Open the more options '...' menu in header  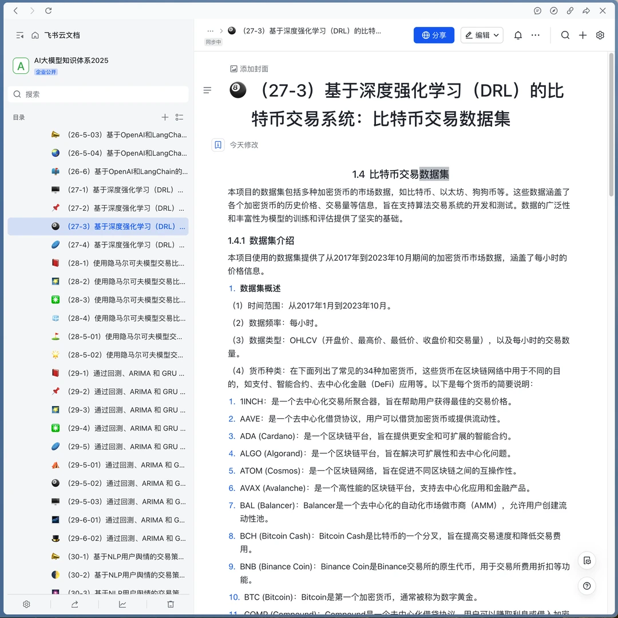click(x=536, y=35)
